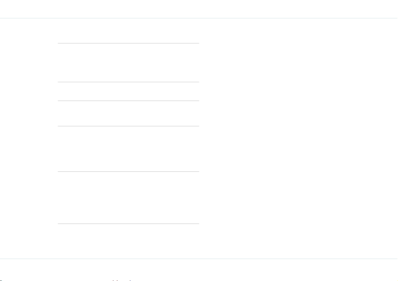This screenshot has height=281, width=398.
Task: Click the topmost full-width horizontal divider line
Action: (x=199, y=18)
